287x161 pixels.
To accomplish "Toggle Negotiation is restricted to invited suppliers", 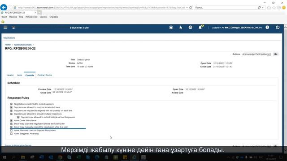I will coord(11,104).
